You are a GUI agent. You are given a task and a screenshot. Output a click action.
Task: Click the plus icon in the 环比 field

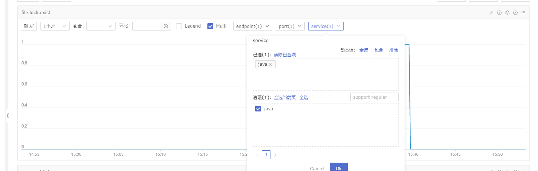coord(165,26)
